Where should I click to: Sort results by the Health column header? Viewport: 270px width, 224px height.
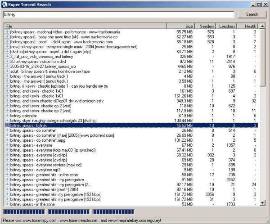coord(247,26)
